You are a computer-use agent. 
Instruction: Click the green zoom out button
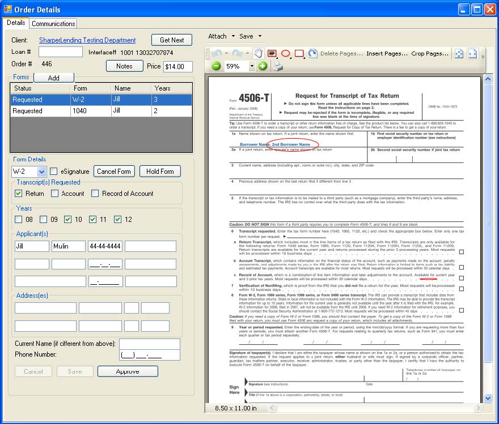(x=216, y=66)
